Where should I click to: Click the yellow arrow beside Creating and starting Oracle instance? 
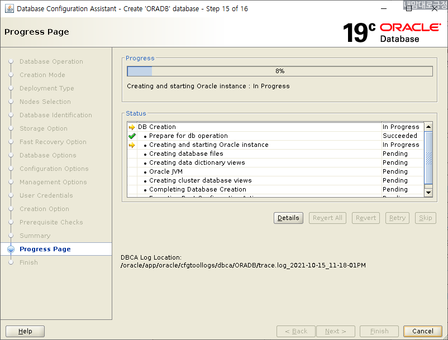tap(132, 145)
